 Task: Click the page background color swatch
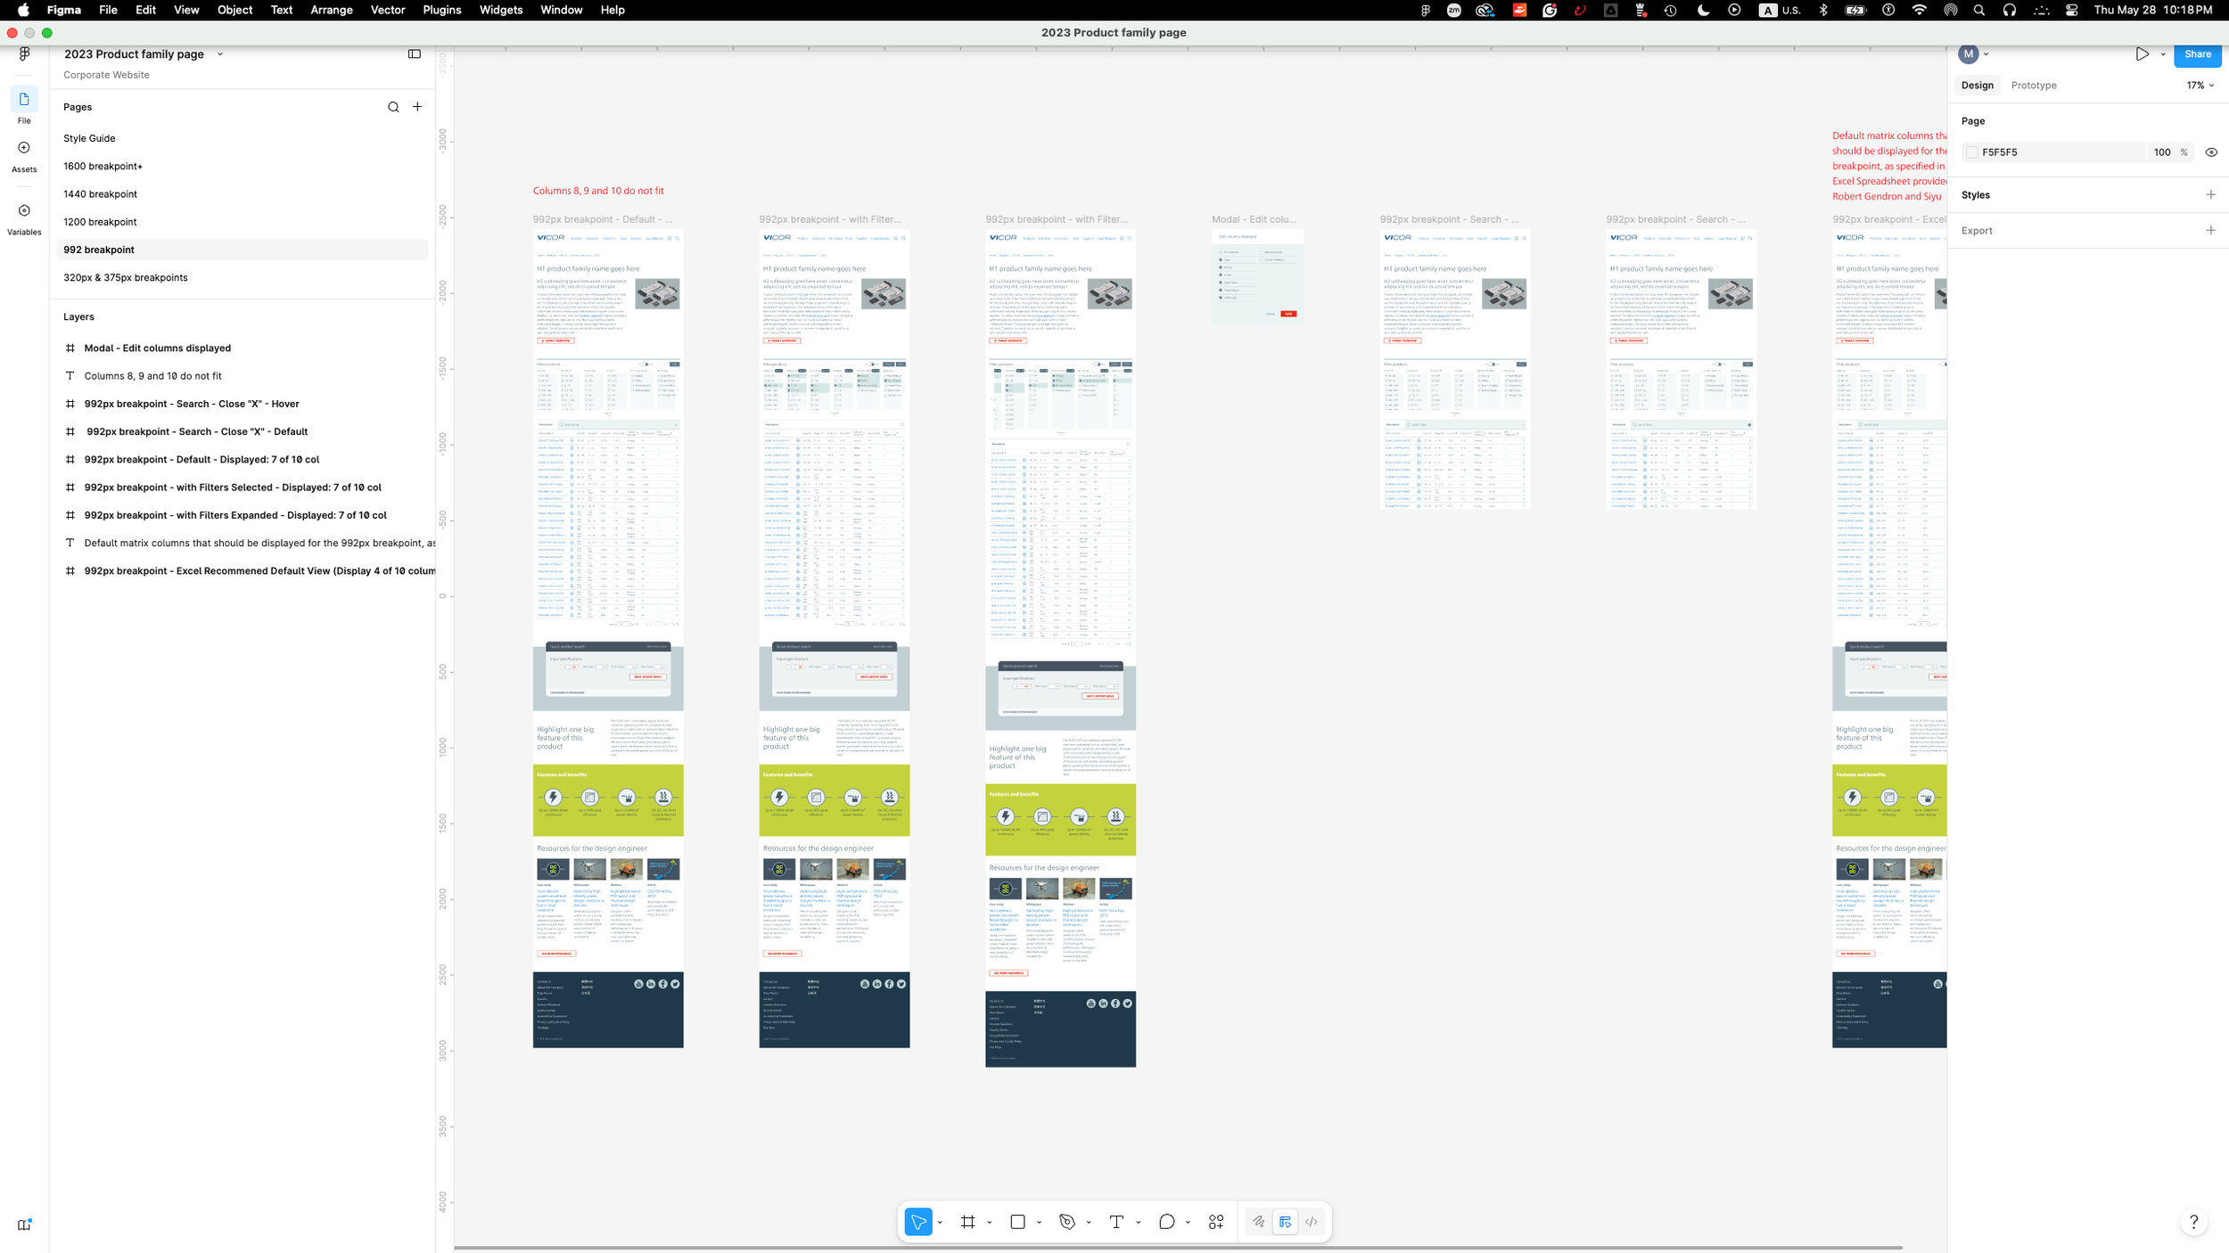tap(1972, 152)
